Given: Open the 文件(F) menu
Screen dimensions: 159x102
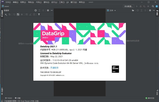Looking at the screenshot, I should (8, 2).
